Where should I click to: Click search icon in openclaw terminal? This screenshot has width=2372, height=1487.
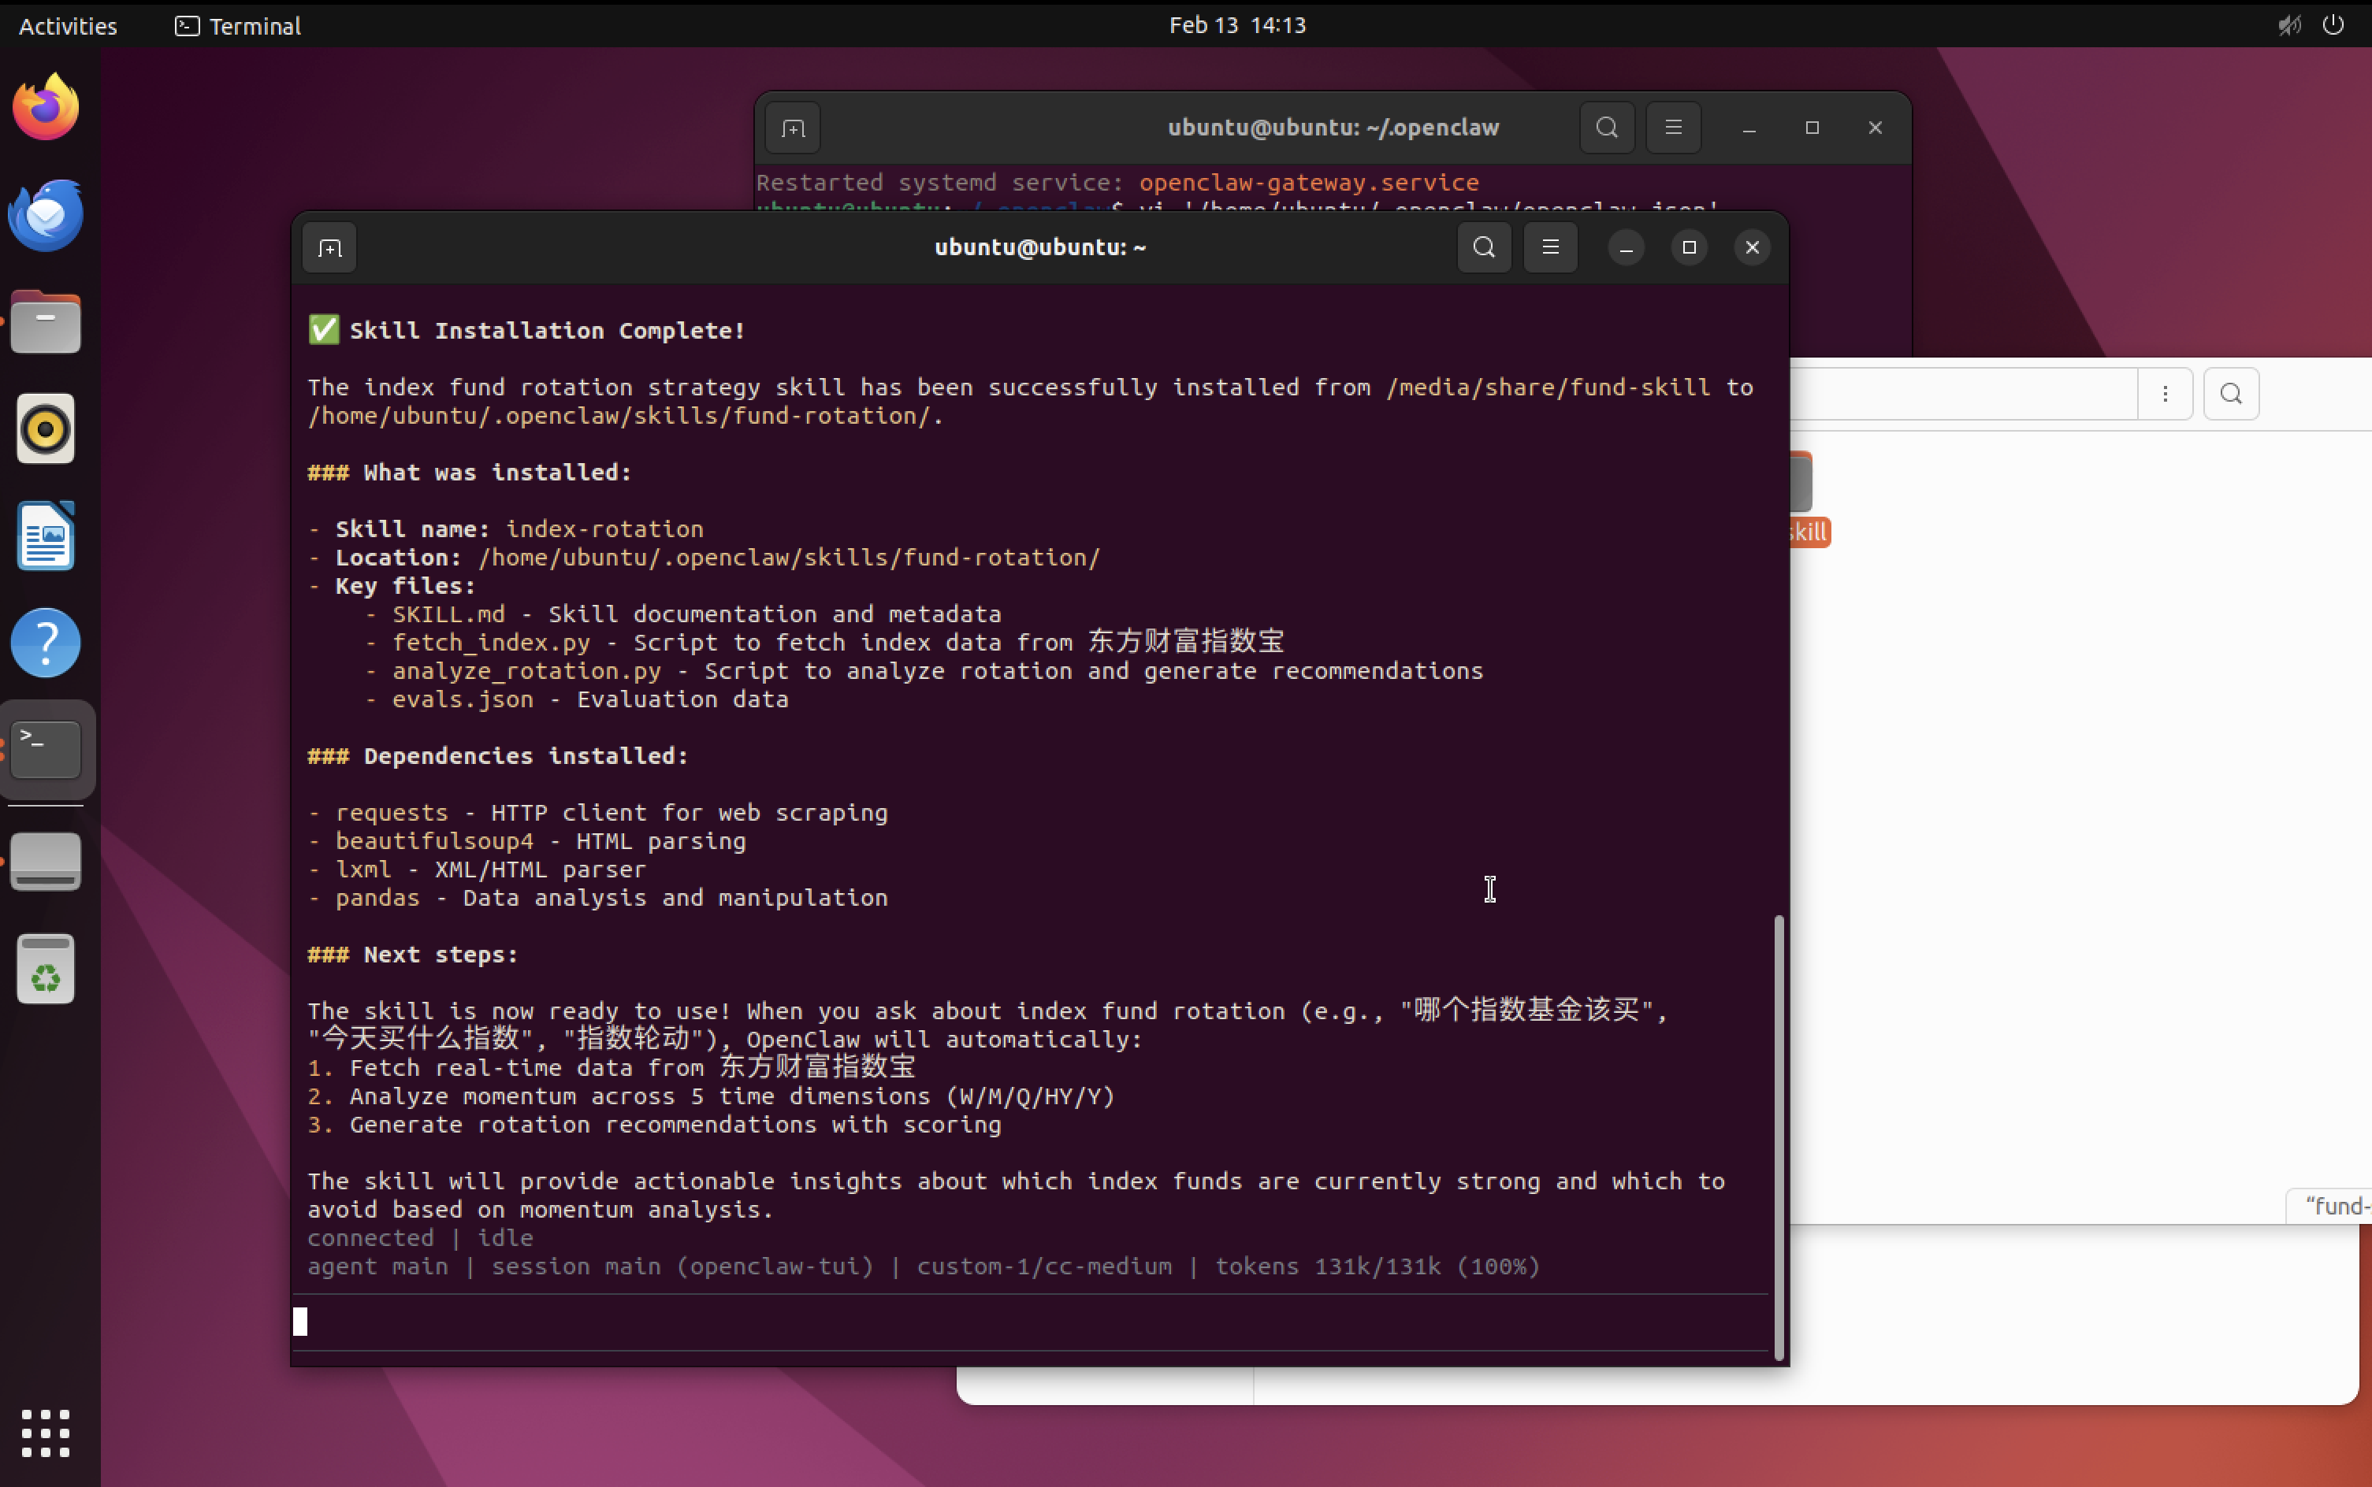[x=1607, y=128]
